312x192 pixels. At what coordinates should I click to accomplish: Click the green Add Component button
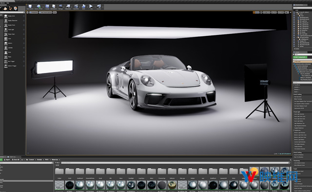[300, 57]
